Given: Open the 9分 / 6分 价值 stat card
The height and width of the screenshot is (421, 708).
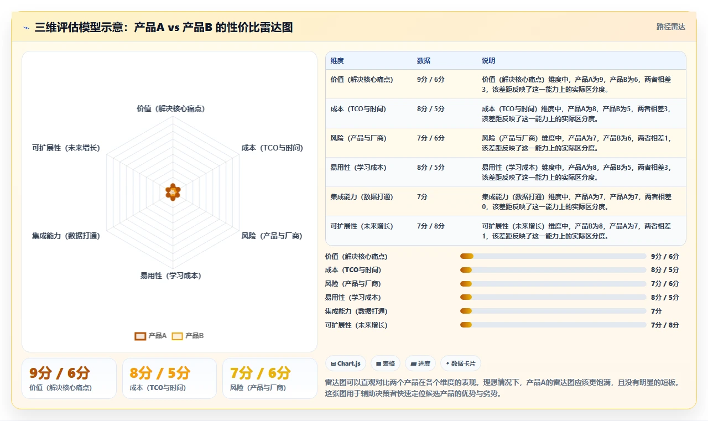Looking at the screenshot, I should [x=69, y=378].
